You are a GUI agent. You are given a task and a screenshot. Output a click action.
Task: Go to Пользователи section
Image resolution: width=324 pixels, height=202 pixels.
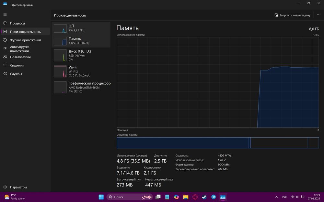point(25,57)
